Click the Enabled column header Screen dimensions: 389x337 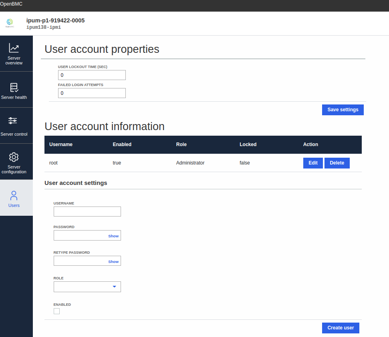[x=122, y=144]
